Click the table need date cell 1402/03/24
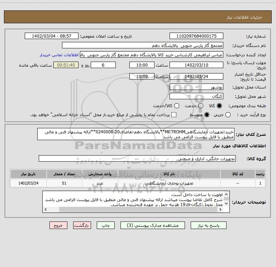The height and width of the screenshot is (267, 276). (x=28, y=183)
